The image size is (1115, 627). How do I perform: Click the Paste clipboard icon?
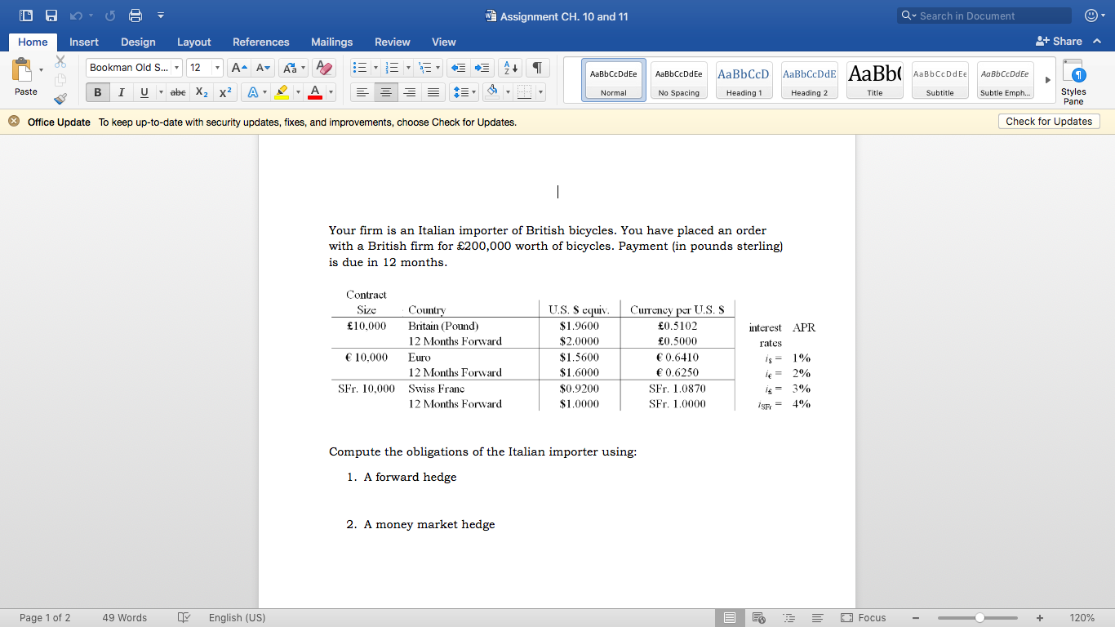point(22,70)
